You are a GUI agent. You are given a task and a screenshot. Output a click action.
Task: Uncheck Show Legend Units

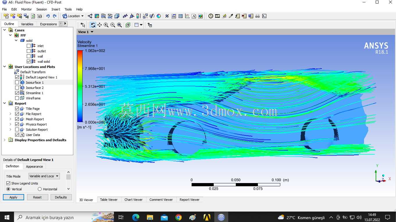click(x=8, y=183)
